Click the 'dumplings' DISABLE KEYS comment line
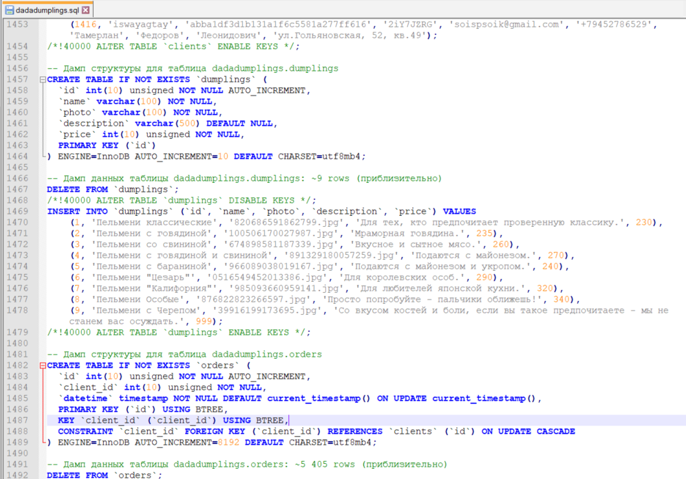Image resolution: width=686 pixels, height=479 pixels. click(182, 201)
